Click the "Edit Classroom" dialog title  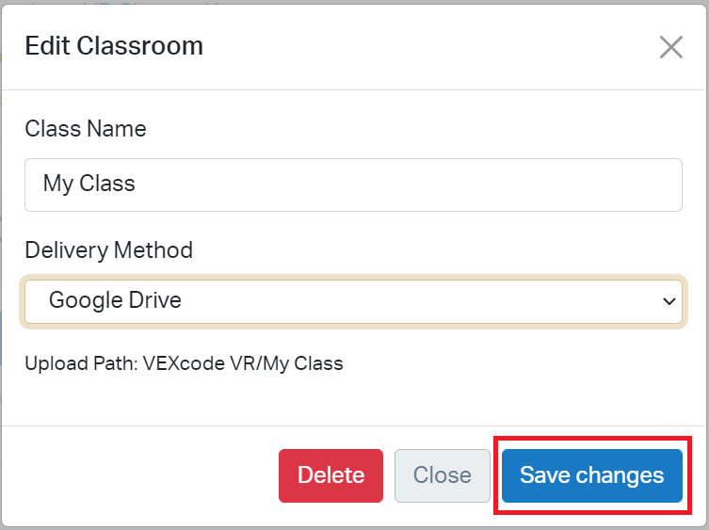(114, 46)
